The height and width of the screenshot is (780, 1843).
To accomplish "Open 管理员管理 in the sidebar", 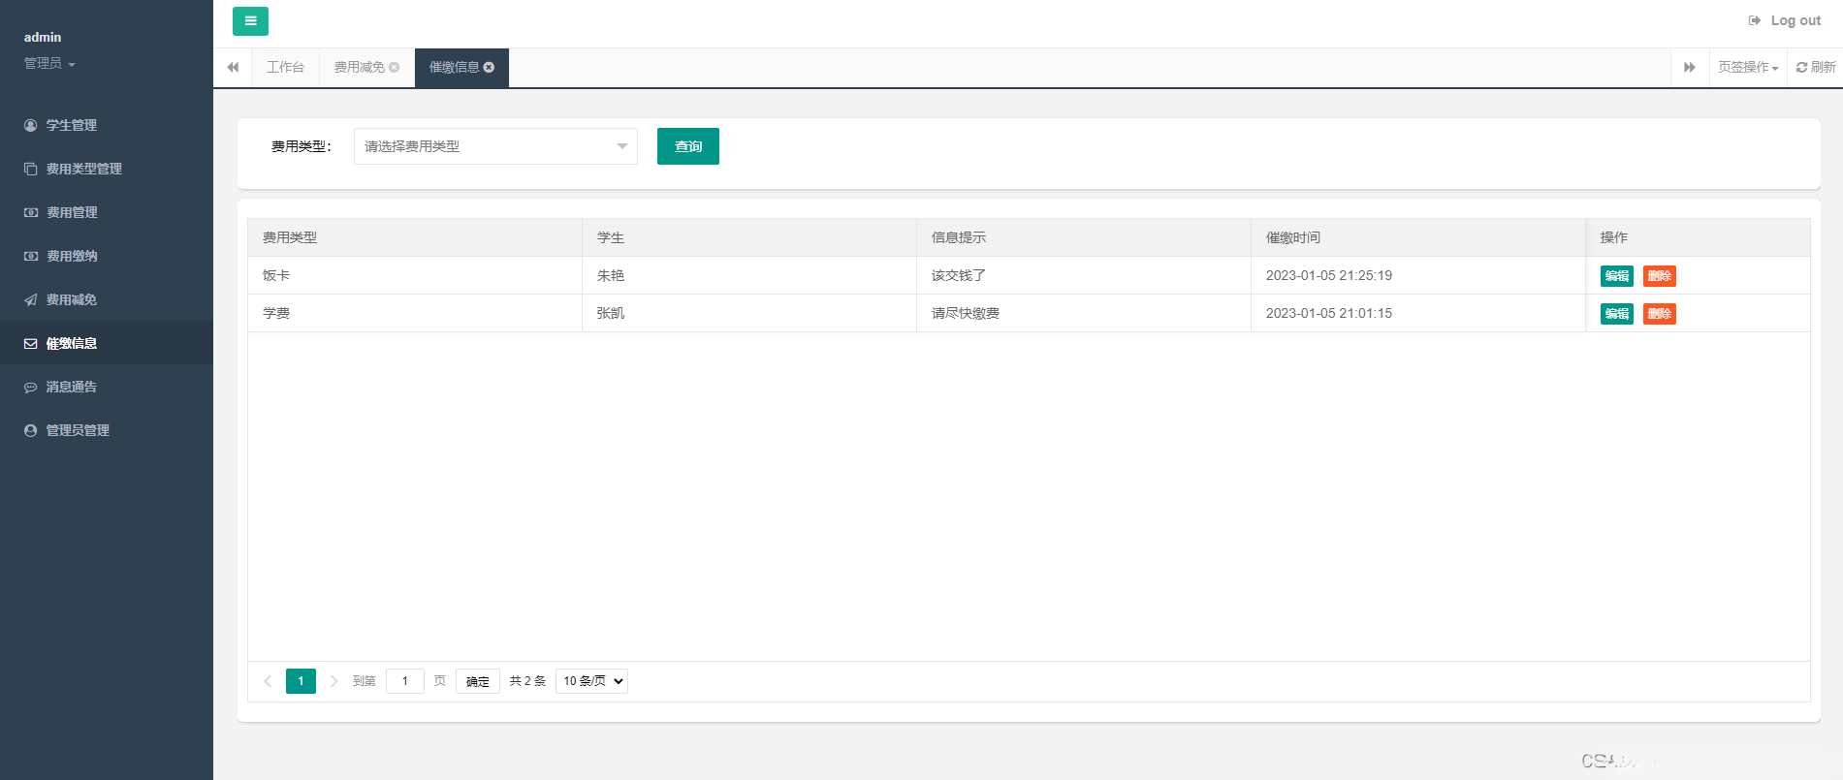I will coord(107,430).
